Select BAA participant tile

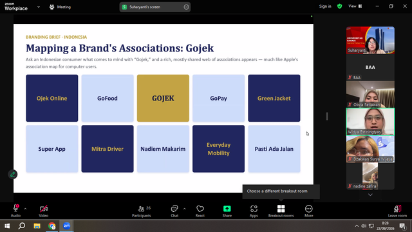coord(370,67)
